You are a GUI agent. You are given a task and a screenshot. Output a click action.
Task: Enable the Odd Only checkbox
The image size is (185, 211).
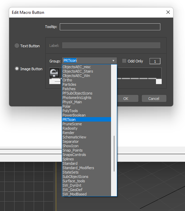click(x=124, y=61)
